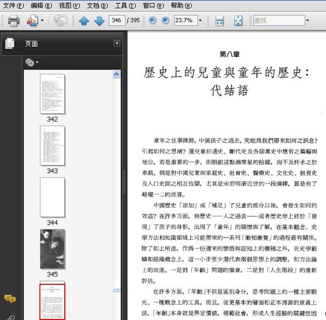Click the thumbnail panel scroll up arrow

click(117, 74)
